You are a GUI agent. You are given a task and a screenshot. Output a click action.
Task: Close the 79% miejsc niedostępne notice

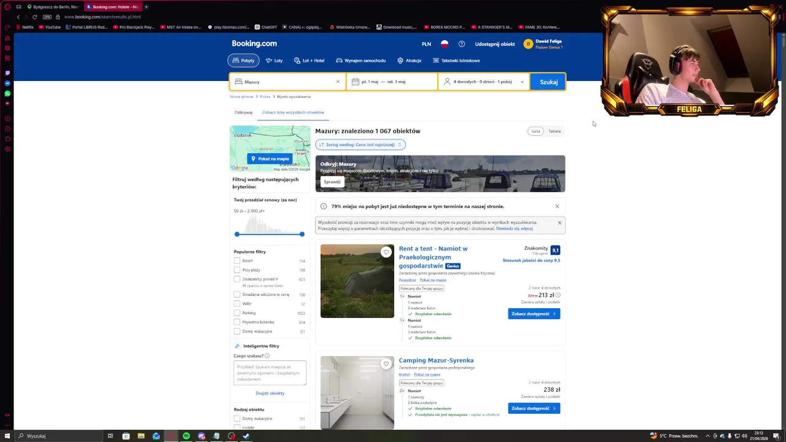[557, 206]
